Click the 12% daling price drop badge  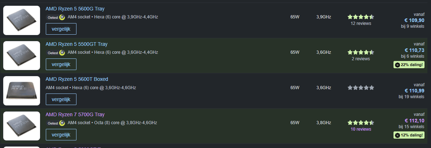coord(409,135)
